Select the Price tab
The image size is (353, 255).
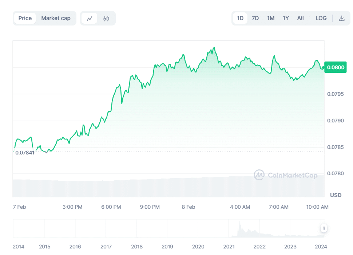tap(24, 18)
